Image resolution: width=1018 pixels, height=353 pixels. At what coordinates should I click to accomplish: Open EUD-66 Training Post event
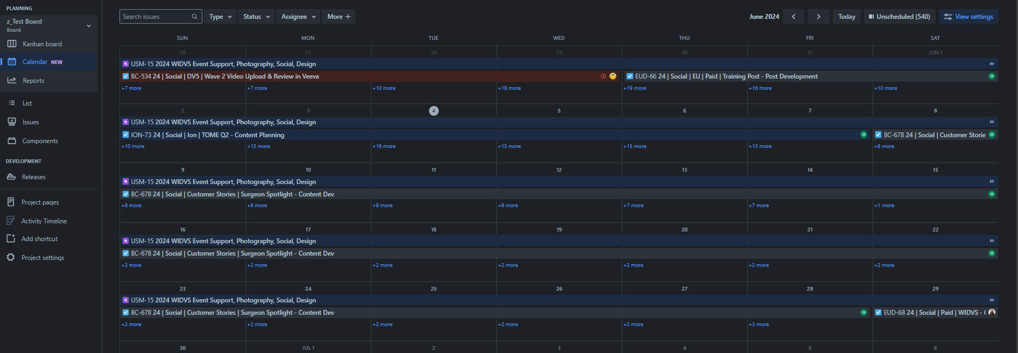pos(810,76)
